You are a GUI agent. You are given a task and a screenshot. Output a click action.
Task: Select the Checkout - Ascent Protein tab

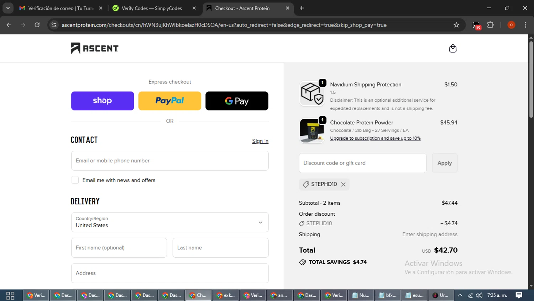coord(248,8)
